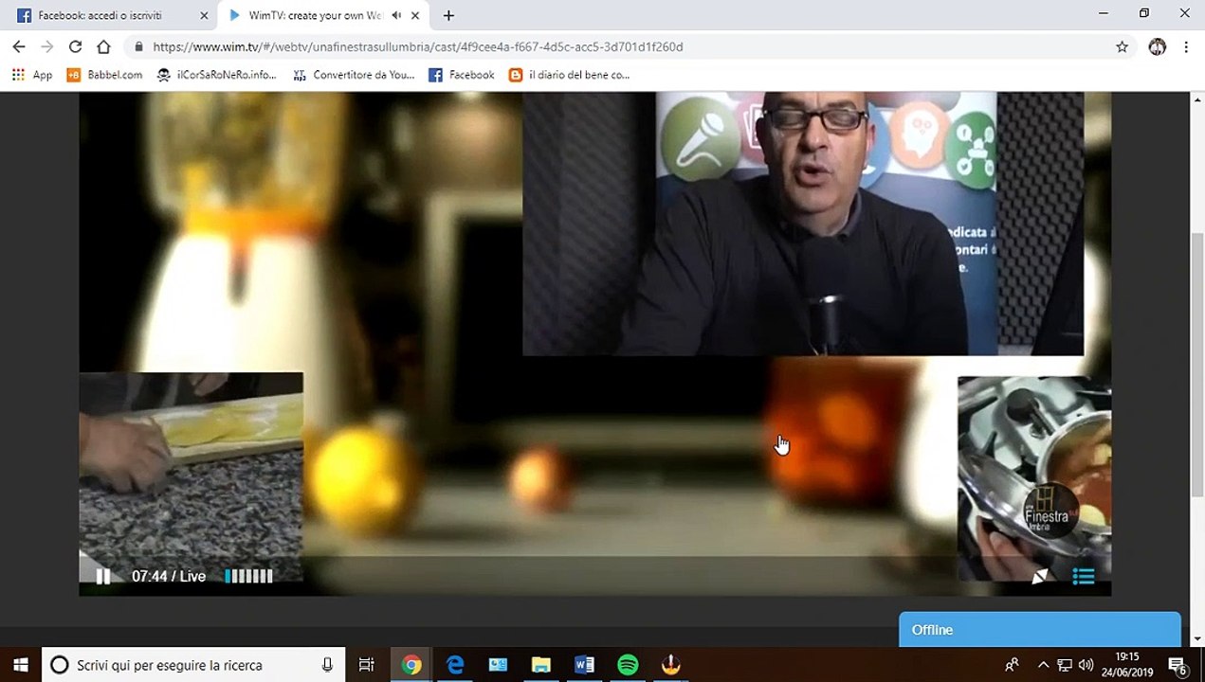Image resolution: width=1205 pixels, height=682 pixels.
Task: Open a new browser tab
Action: (448, 15)
